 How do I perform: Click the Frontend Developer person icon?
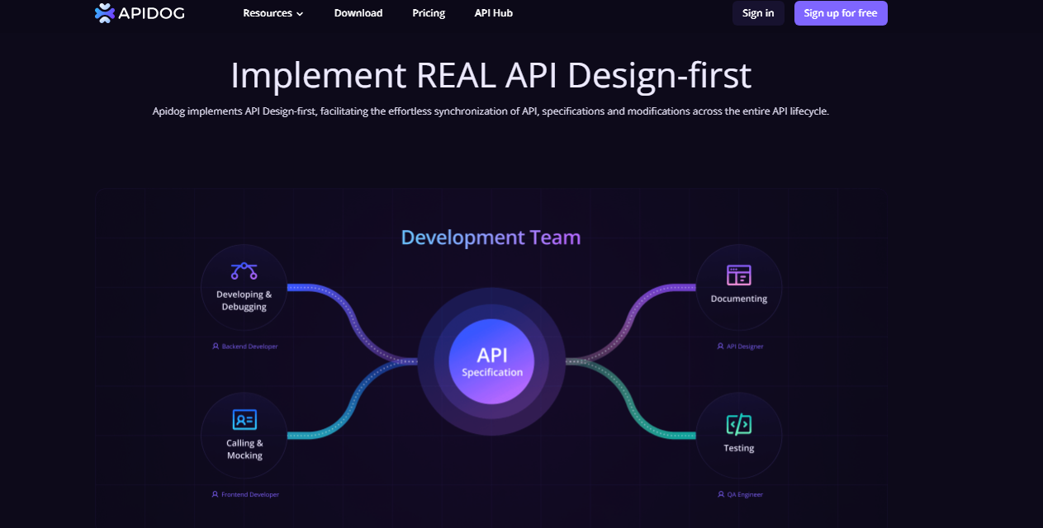pyautogui.click(x=215, y=495)
